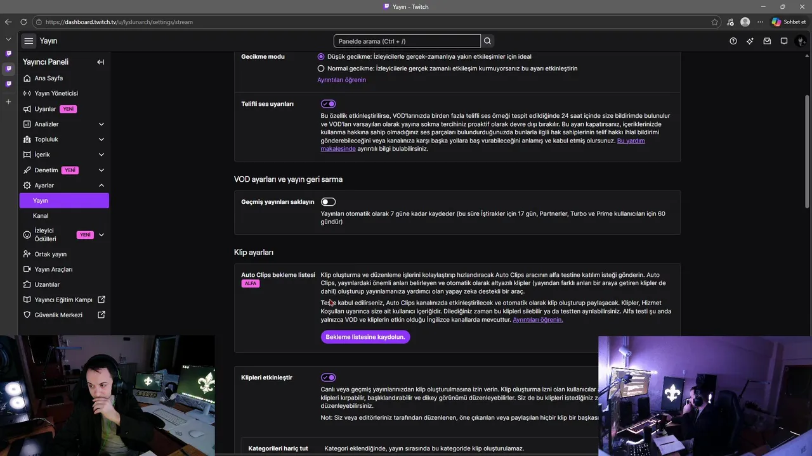Open the help question mark icon

point(733,41)
